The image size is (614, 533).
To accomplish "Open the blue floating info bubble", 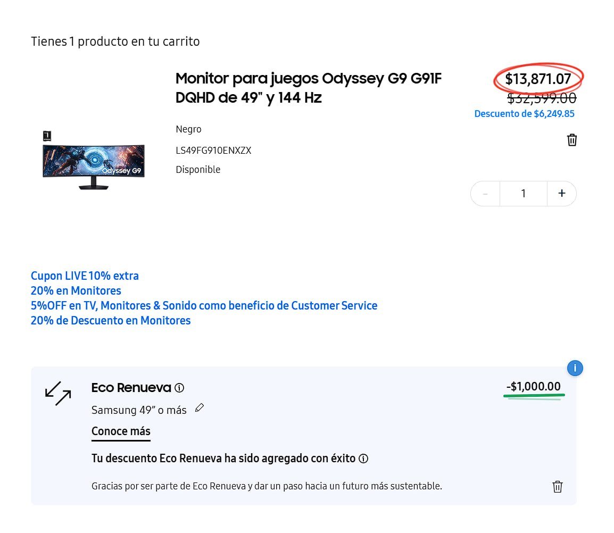I will tap(575, 368).
